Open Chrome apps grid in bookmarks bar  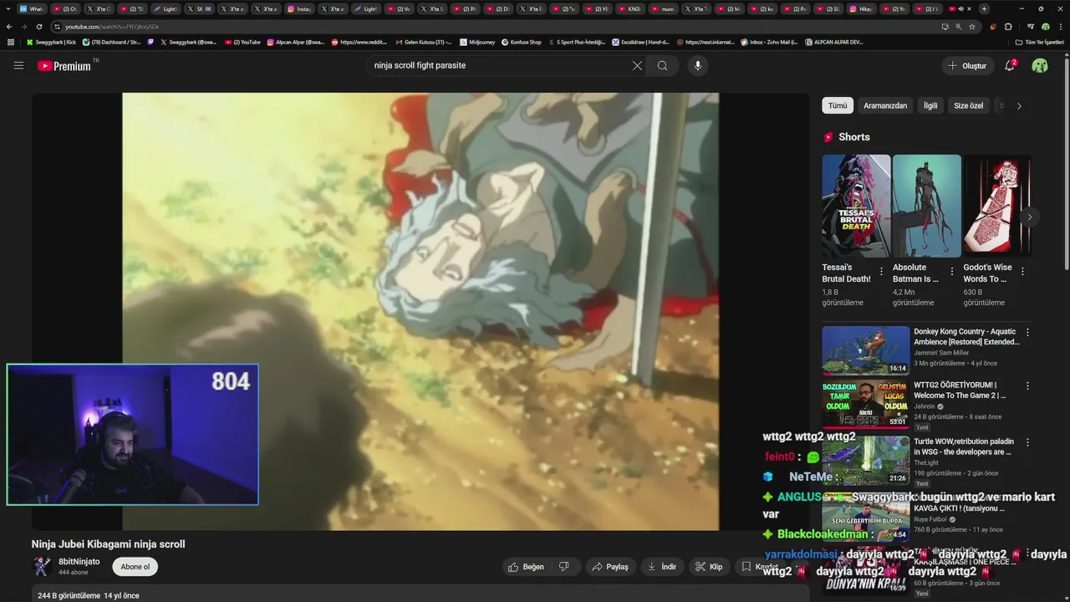pos(11,42)
